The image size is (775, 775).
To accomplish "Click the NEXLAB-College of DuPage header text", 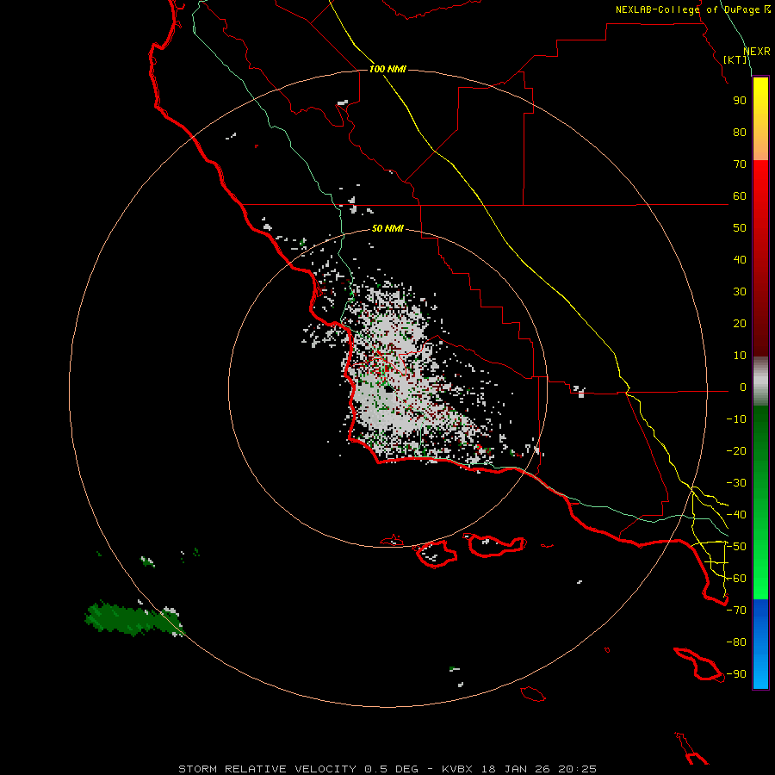I will (x=693, y=9).
